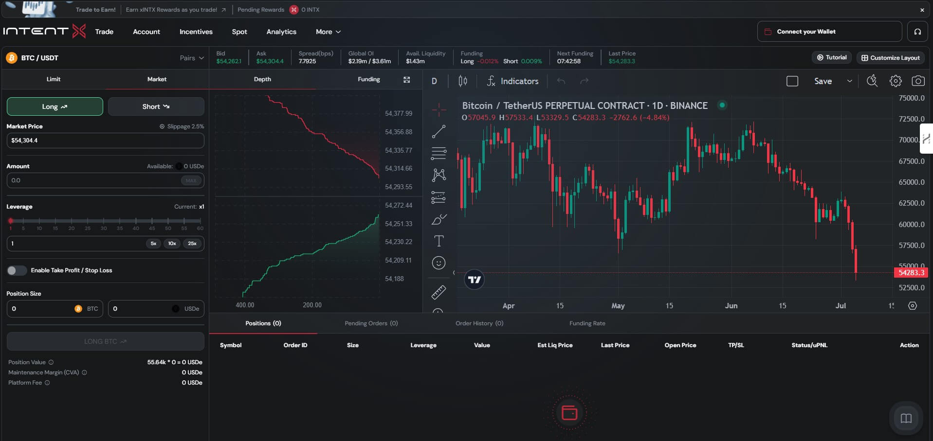Viewport: 933px width, 441px height.
Task: Open the chart layout selector
Action: click(x=792, y=81)
